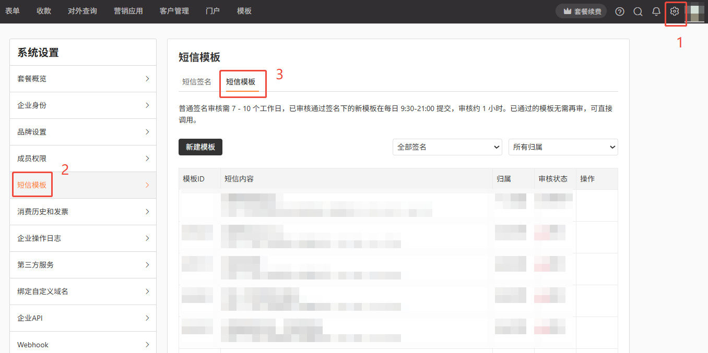Screen dimensions: 708x353
Task: Click the 模板ID column header
Action: click(199, 179)
